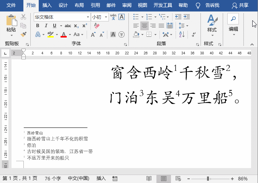The image size is (258, 183).
Task: Click the enclosed character 字 icon
Action: click(x=122, y=34)
